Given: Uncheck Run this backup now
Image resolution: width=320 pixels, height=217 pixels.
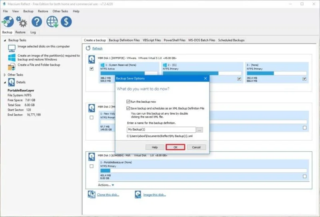Looking at the screenshot, I should click(128, 102).
